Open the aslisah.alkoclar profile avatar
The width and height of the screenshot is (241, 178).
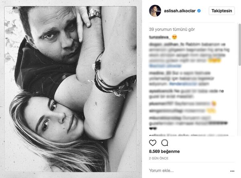tap(155, 10)
